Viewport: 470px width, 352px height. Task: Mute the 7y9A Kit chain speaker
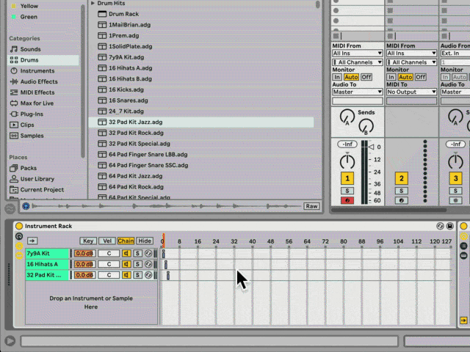tap(127, 254)
